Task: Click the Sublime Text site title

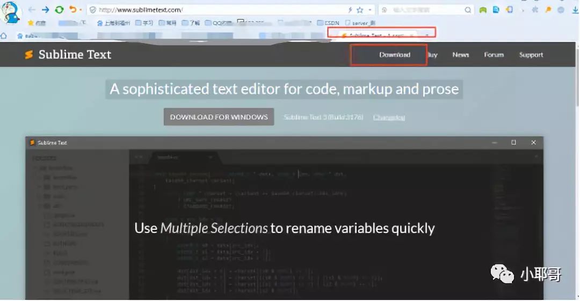Action: (x=75, y=55)
